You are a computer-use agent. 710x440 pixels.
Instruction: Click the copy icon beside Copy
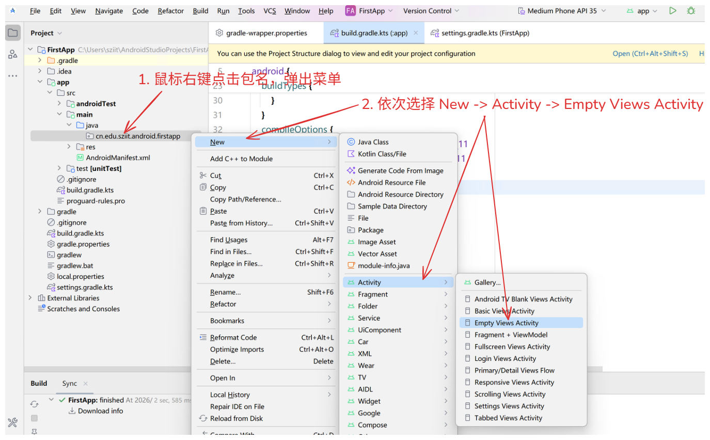(x=203, y=187)
